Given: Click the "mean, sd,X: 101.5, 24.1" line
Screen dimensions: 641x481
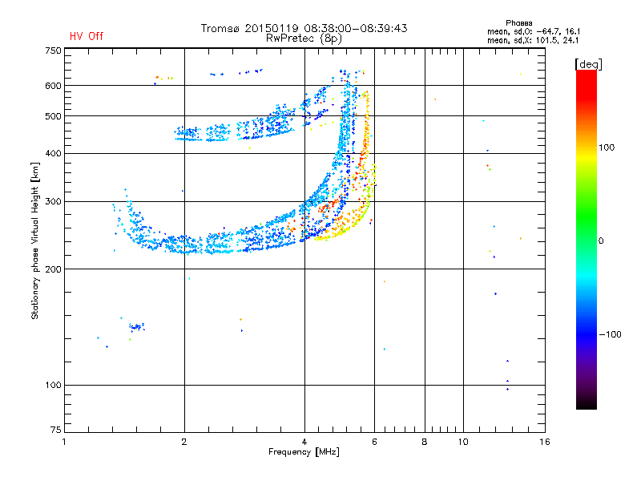Looking at the screenshot, I should 533,40.
